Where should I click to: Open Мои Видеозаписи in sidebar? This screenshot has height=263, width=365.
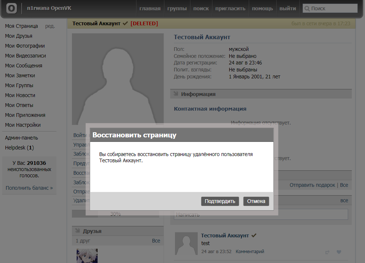click(x=25, y=56)
